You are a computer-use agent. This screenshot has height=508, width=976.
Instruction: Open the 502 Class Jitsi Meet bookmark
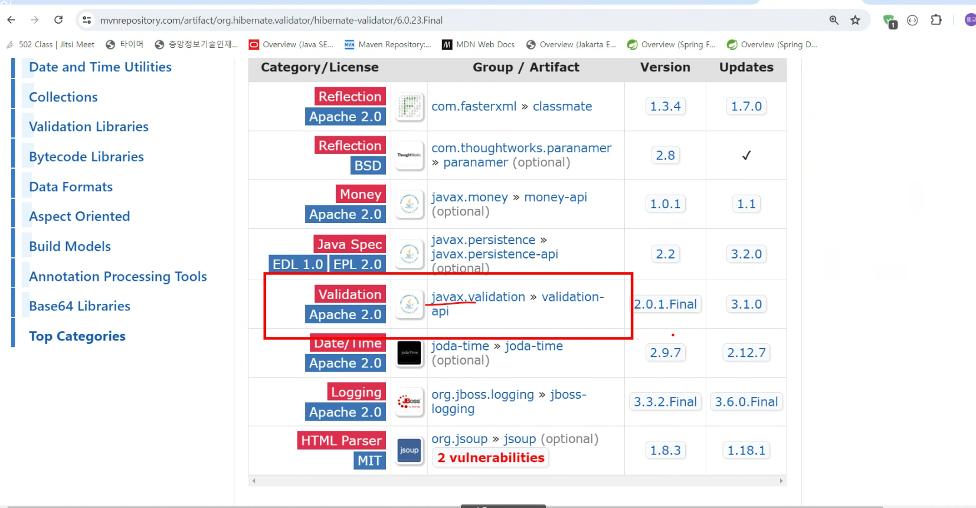(51, 44)
